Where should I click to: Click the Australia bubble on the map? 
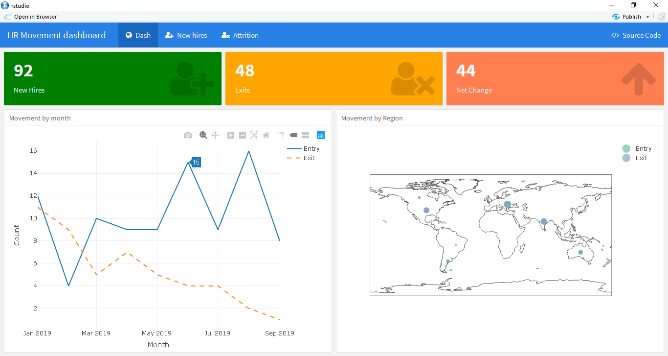click(580, 252)
